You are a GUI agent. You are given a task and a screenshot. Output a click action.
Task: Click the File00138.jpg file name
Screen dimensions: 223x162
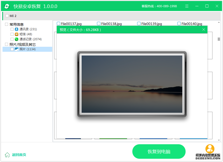coord(111,24)
